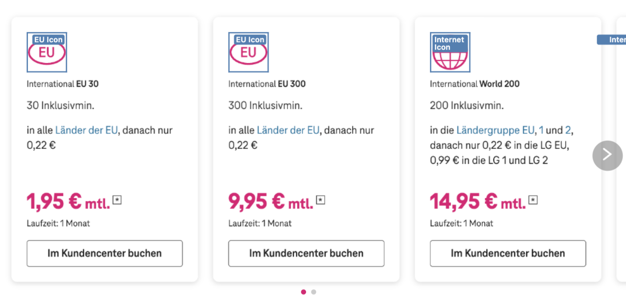
Task: Open the Länder der EU link in EU 30
Action: 87,131
